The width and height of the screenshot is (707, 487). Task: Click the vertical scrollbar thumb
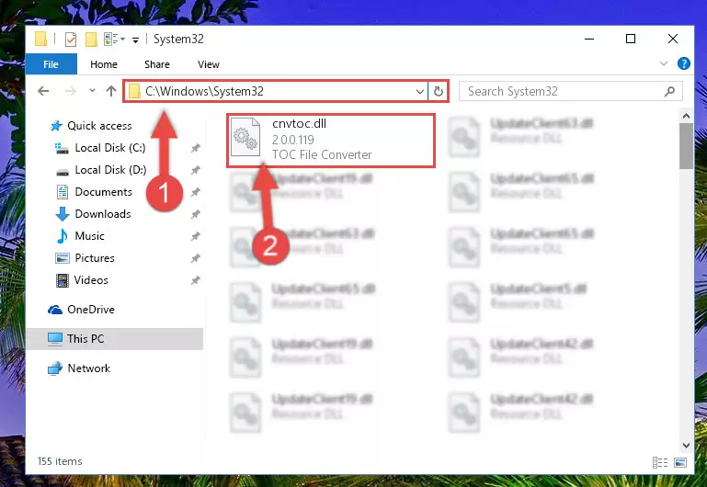tap(686, 146)
